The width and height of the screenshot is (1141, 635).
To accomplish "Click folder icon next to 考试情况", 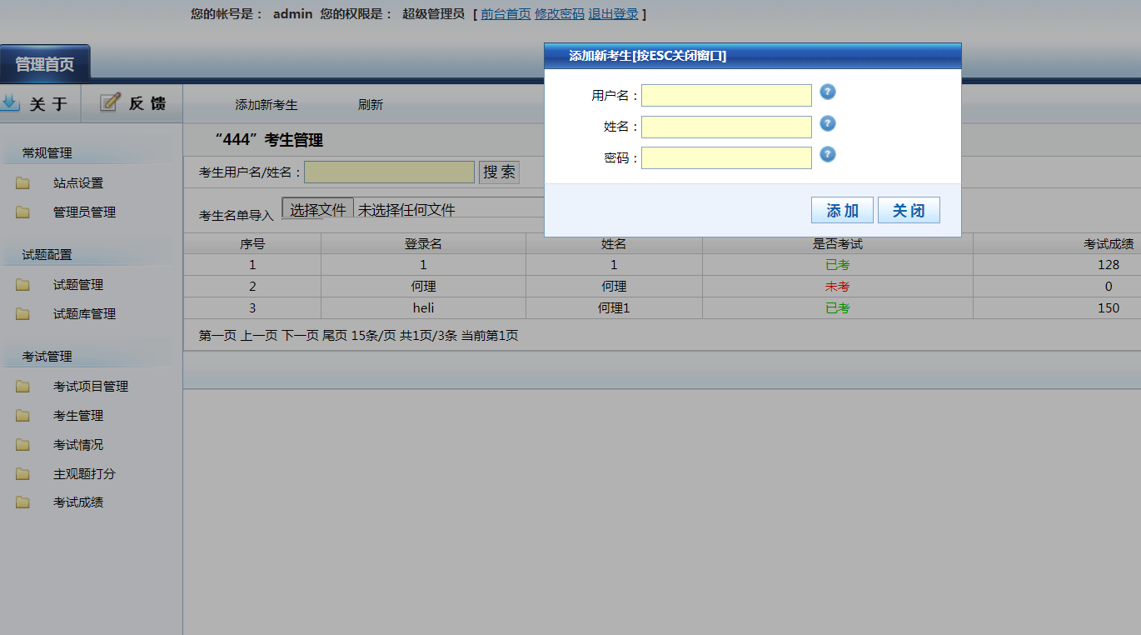I will coord(22,445).
